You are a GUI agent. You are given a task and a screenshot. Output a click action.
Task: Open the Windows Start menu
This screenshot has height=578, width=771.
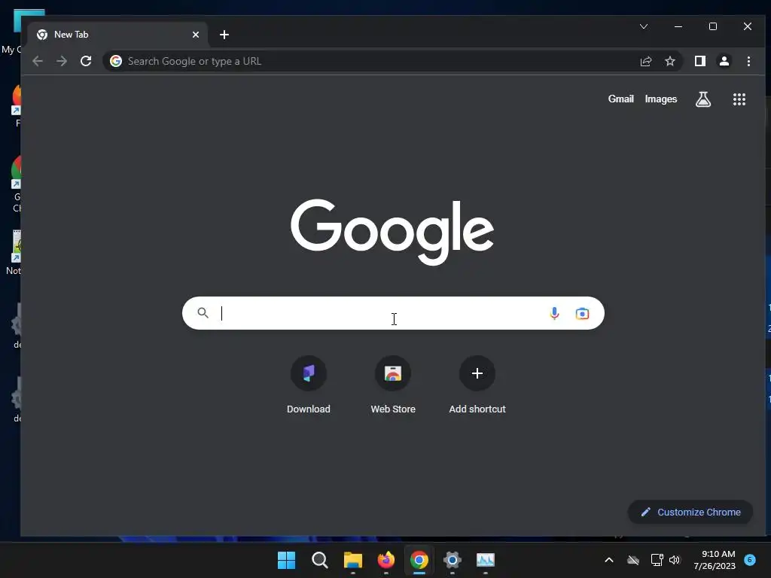(286, 560)
